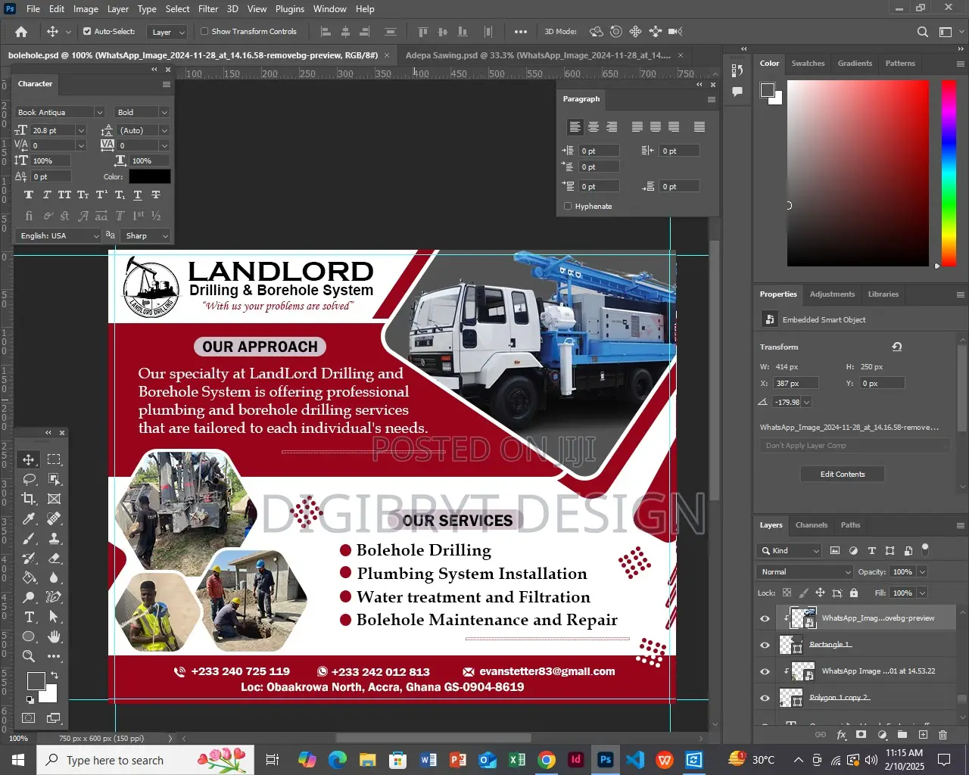Hide the WhatsApp_Imag...ovebg-preview layer
This screenshot has height=775, width=969.
coord(765,618)
